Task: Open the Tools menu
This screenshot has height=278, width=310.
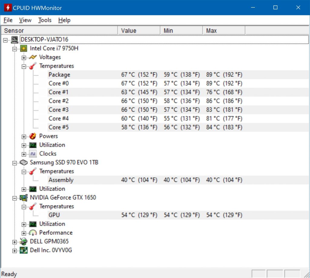Action: [45, 20]
